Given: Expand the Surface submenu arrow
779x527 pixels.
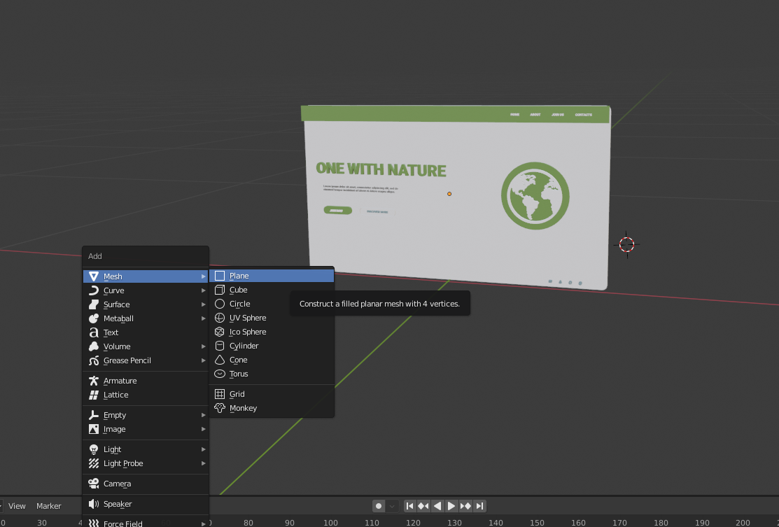Looking at the screenshot, I should pyautogui.click(x=203, y=304).
